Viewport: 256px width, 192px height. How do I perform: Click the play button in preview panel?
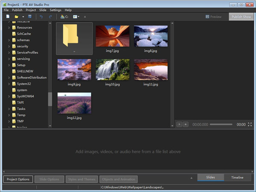click(179, 125)
